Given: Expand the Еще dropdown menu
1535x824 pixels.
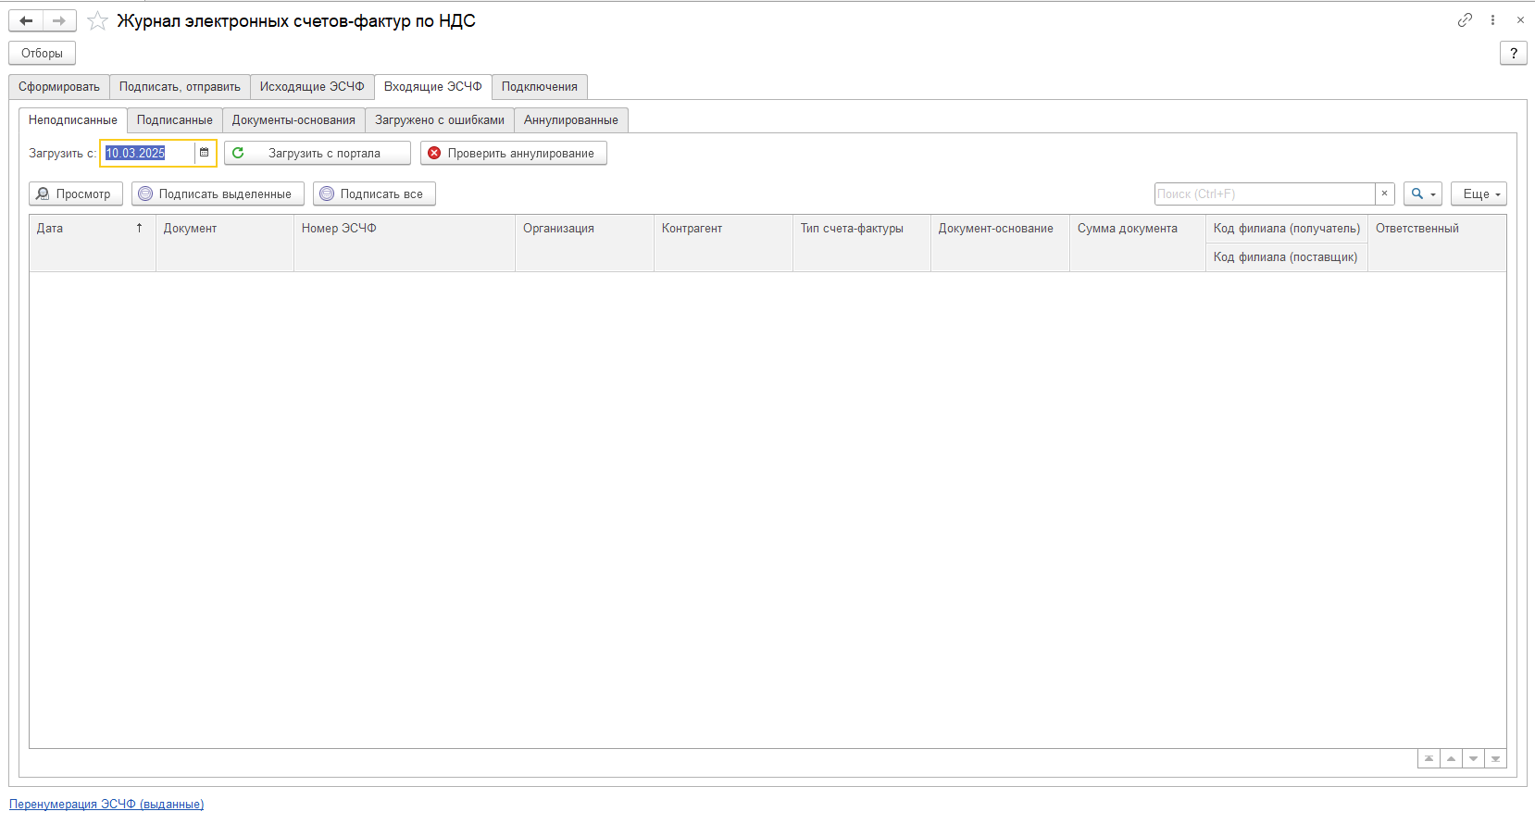Looking at the screenshot, I should [1479, 194].
